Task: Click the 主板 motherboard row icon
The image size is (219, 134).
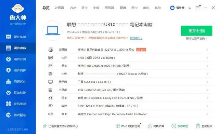Action: click(51, 74)
